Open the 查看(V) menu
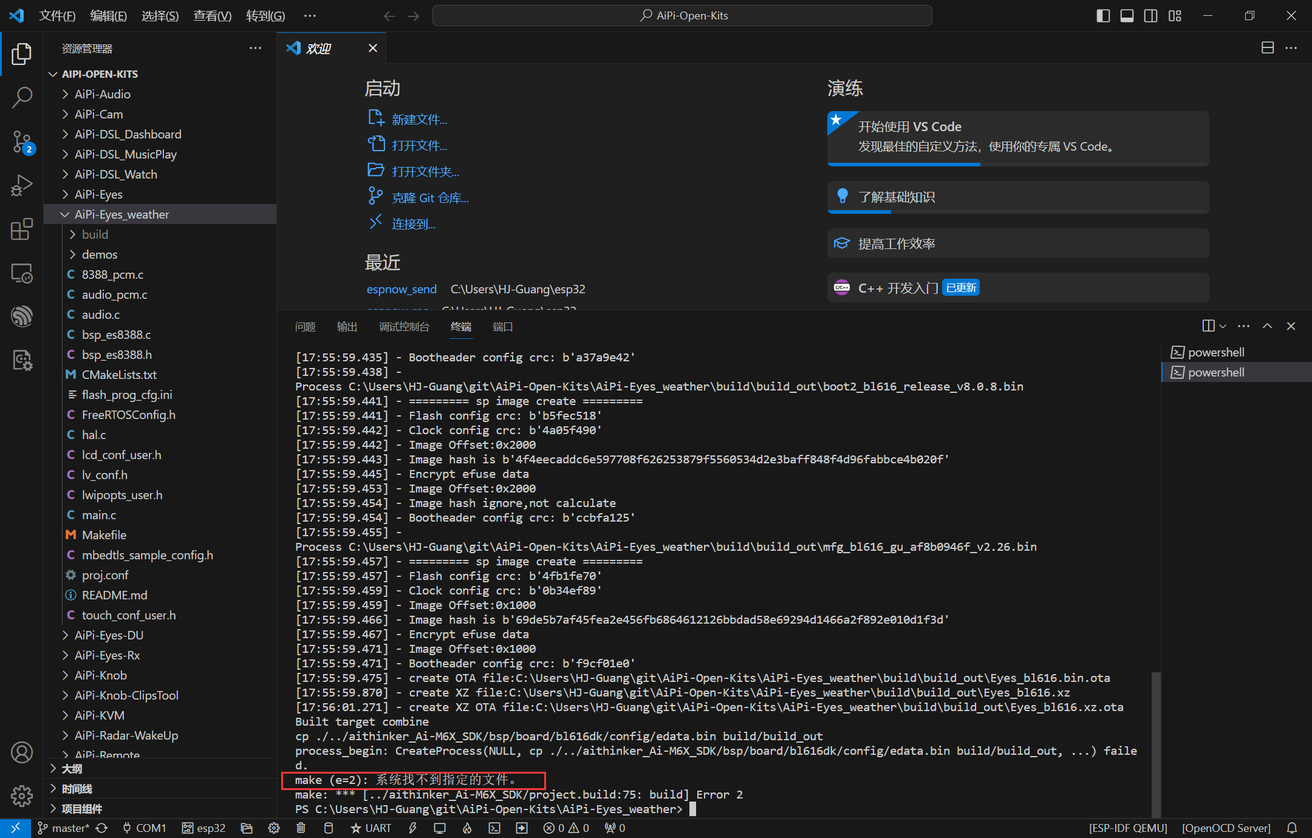The width and height of the screenshot is (1312, 838). click(212, 16)
